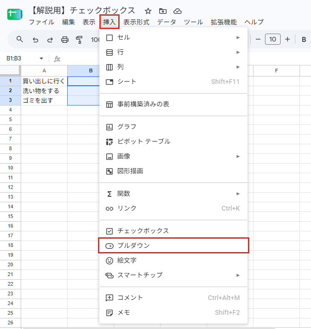Screen dimensions: 311x329
Task: Toggle bold formatting B button
Action: click(304, 40)
